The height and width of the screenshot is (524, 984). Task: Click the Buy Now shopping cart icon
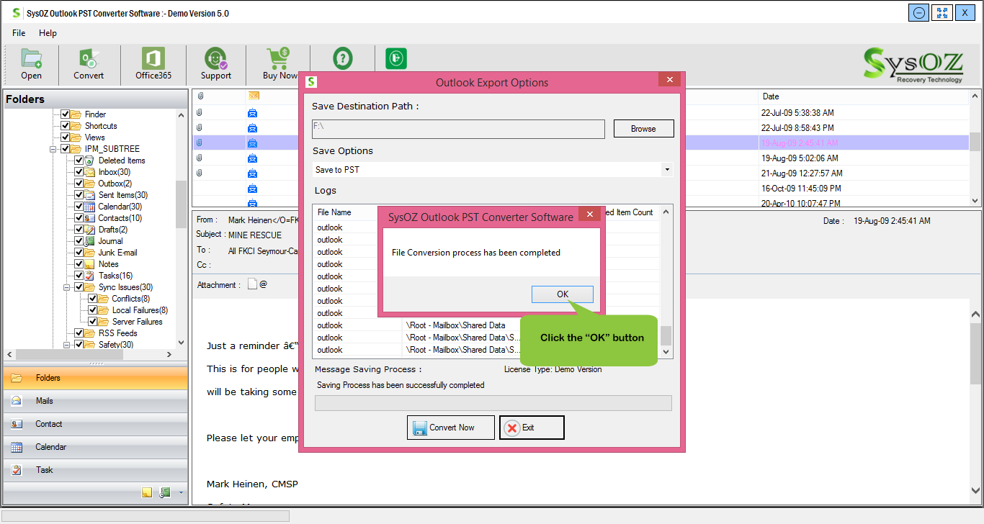click(x=278, y=58)
